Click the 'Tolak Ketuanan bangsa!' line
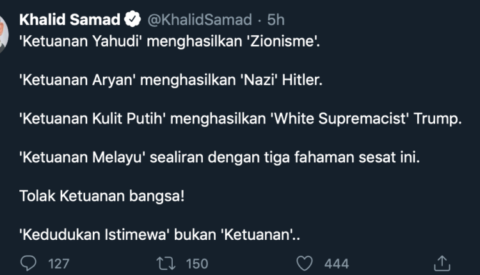The image size is (480, 275). [x=102, y=196]
